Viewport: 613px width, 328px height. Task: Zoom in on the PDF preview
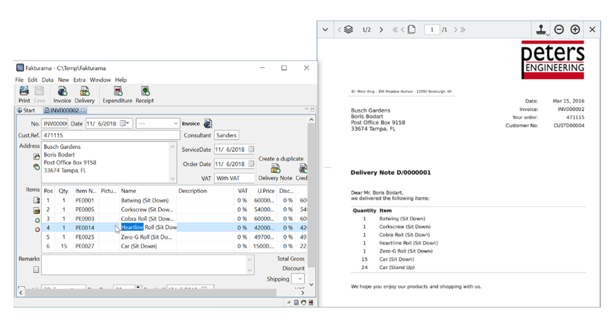pos(575,30)
